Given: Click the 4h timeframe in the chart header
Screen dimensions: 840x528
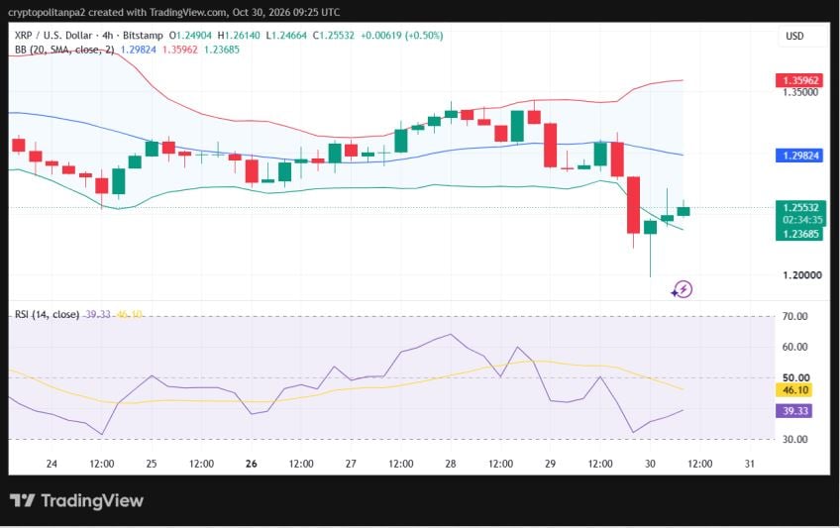Looking at the screenshot, I should click(x=107, y=36).
